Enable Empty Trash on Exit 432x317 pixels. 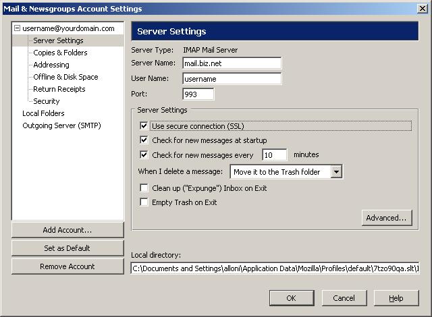[x=144, y=202]
